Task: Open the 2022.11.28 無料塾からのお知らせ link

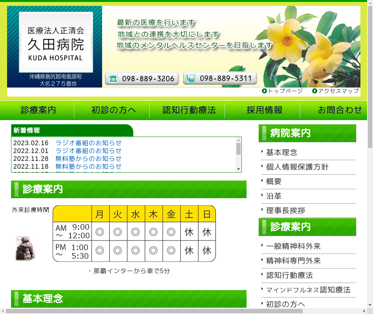Action: click(x=88, y=159)
